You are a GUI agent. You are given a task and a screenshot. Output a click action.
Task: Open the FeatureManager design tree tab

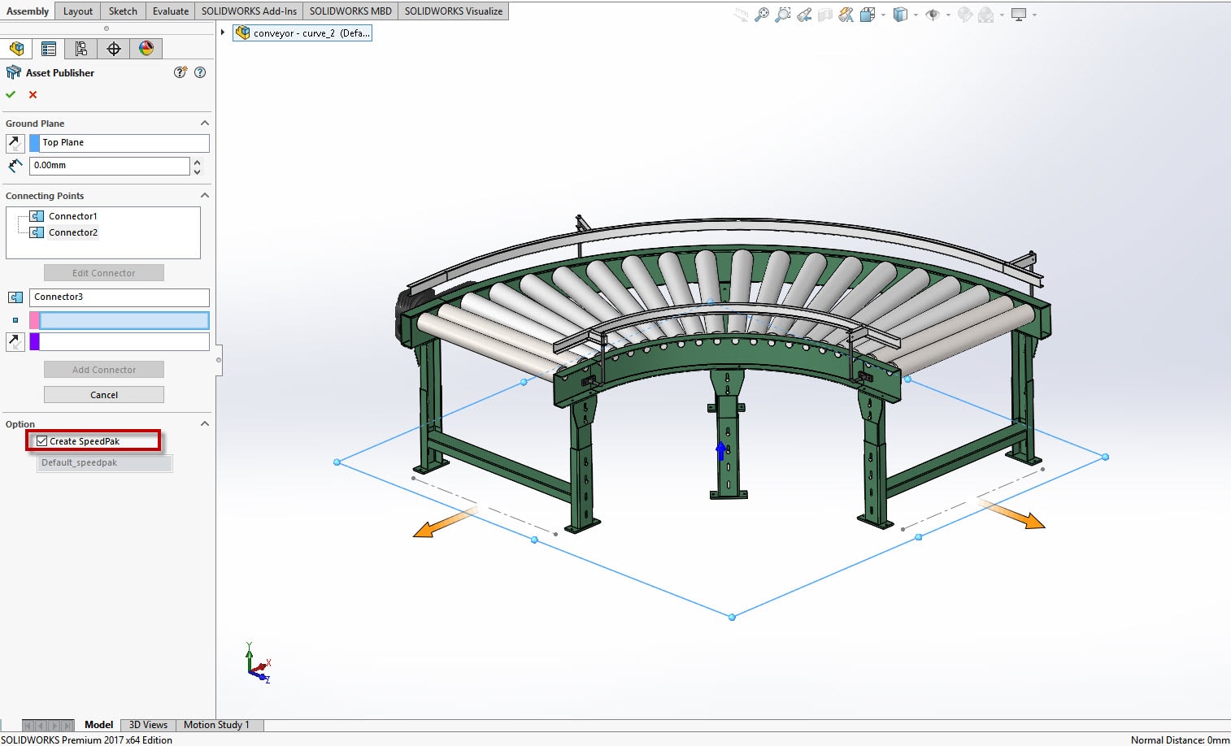pos(16,49)
